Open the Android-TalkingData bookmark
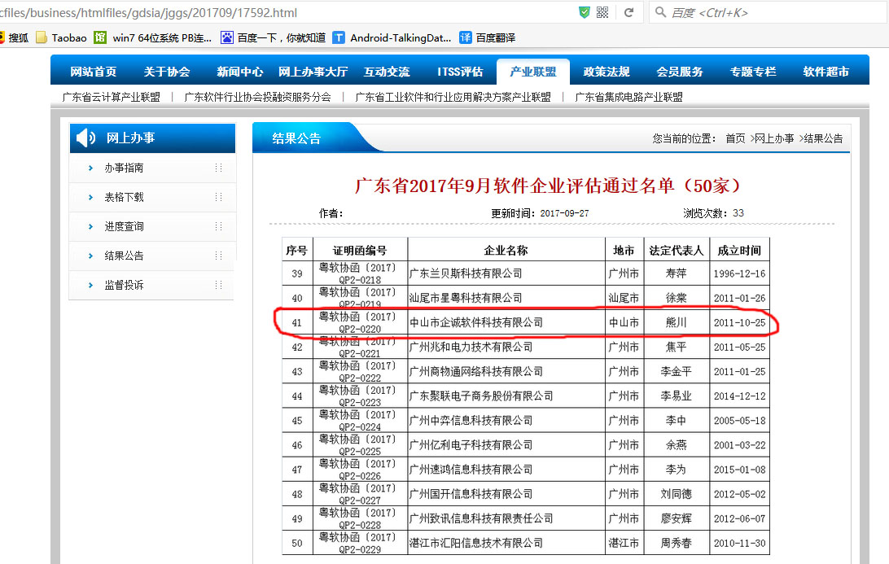889x564 pixels. [392, 37]
